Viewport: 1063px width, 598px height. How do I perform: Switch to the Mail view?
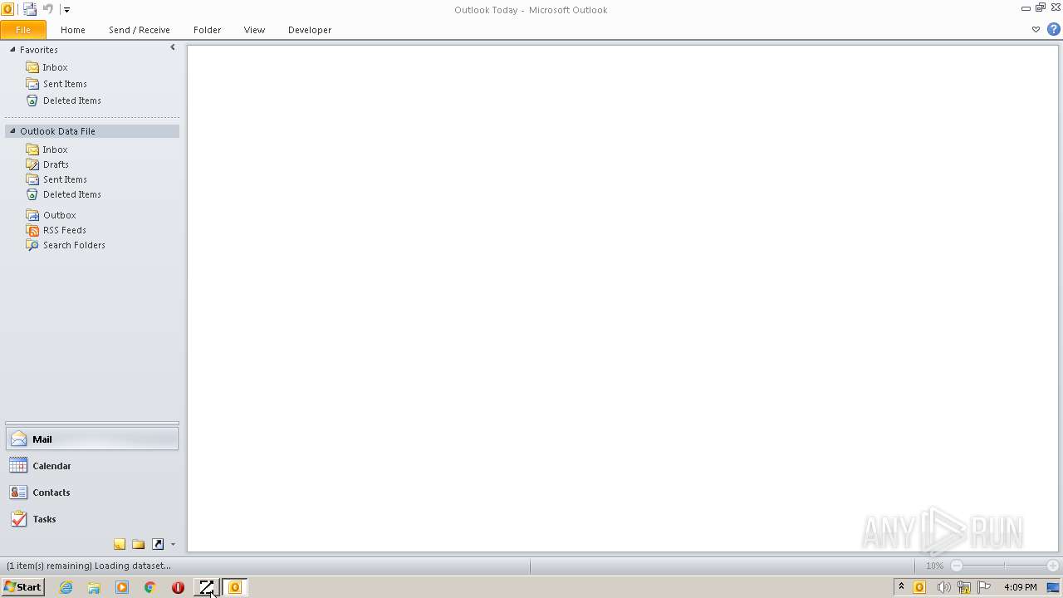tap(92, 439)
